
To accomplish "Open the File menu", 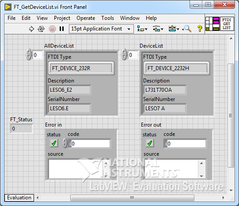I will [x=11, y=18].
